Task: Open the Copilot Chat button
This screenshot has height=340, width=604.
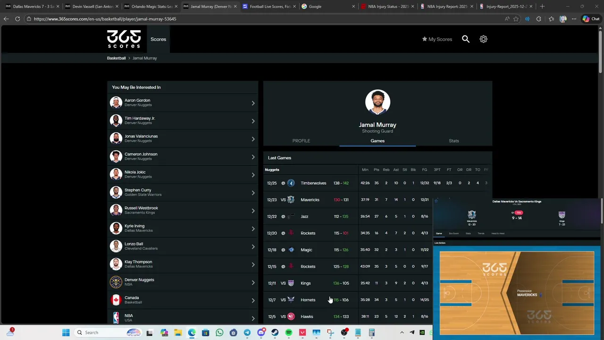Action: pos(591,19)
